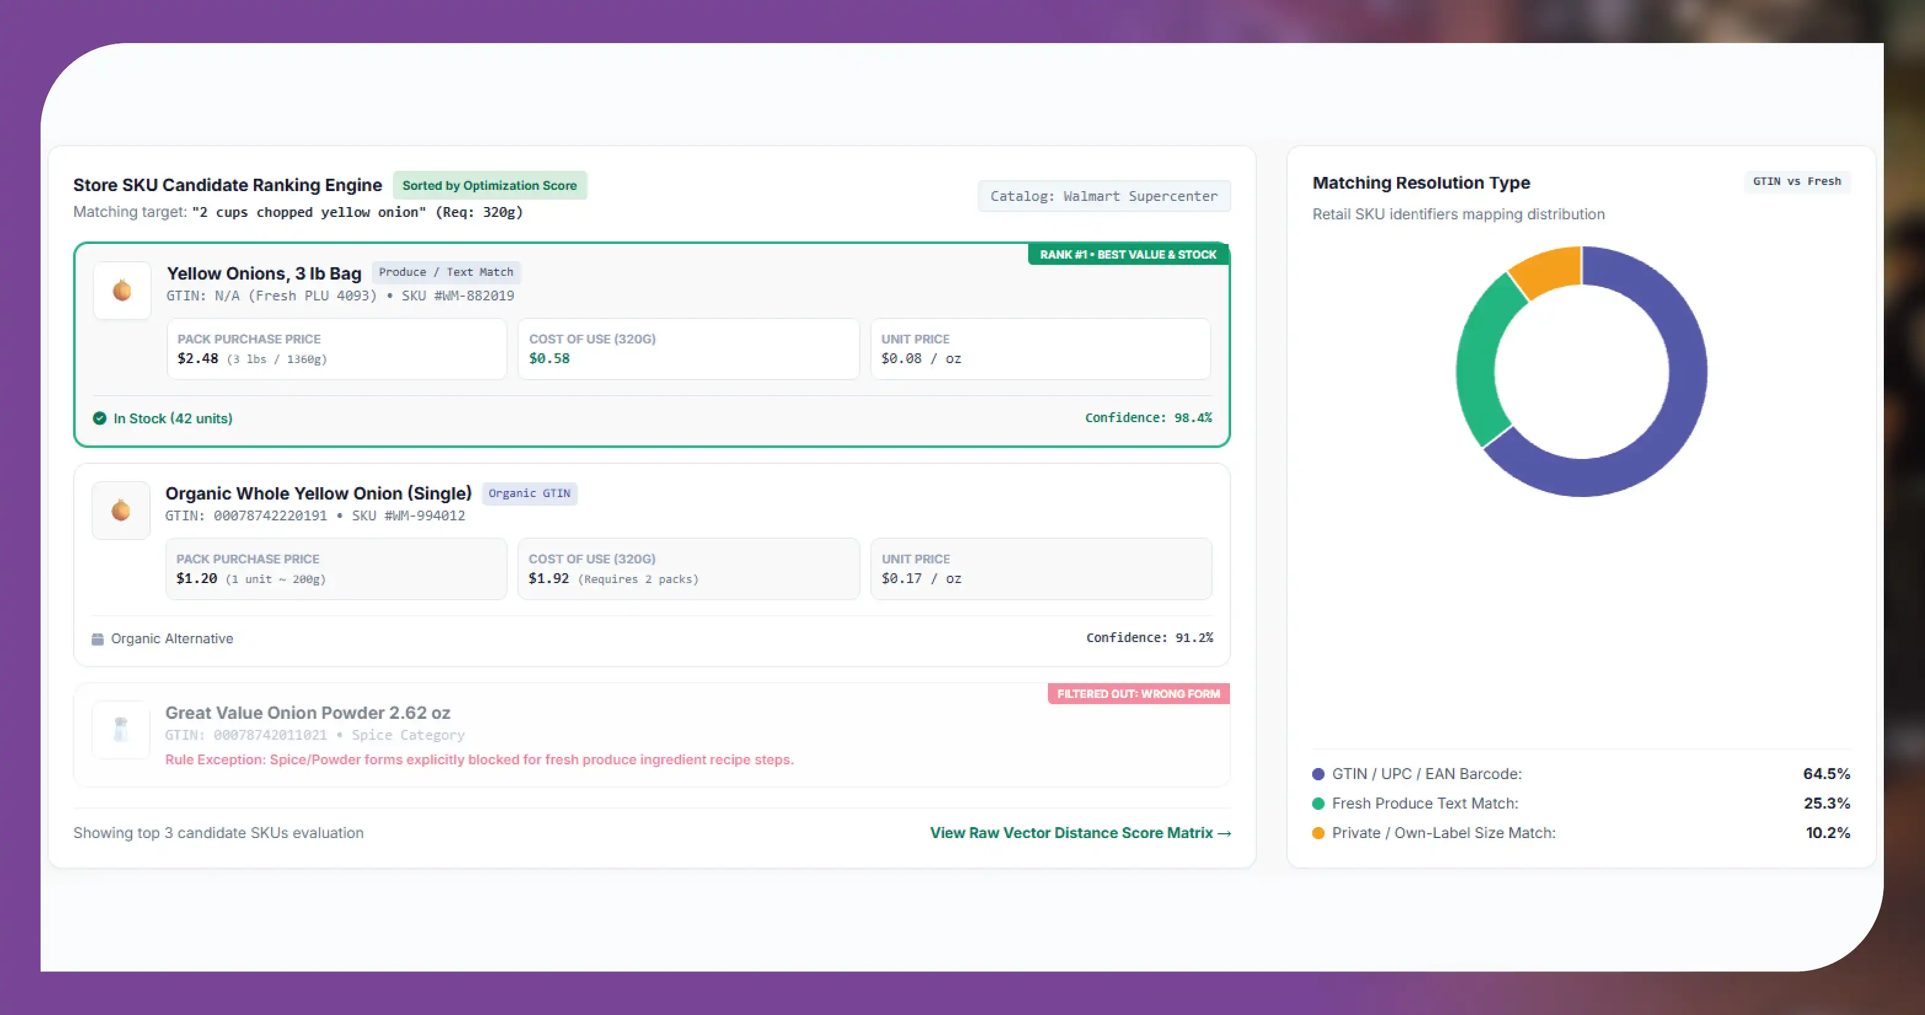Click the orange Private / Own-Label legend dot
This screenshot has height=1015, width=1925.
point(1318,833)
